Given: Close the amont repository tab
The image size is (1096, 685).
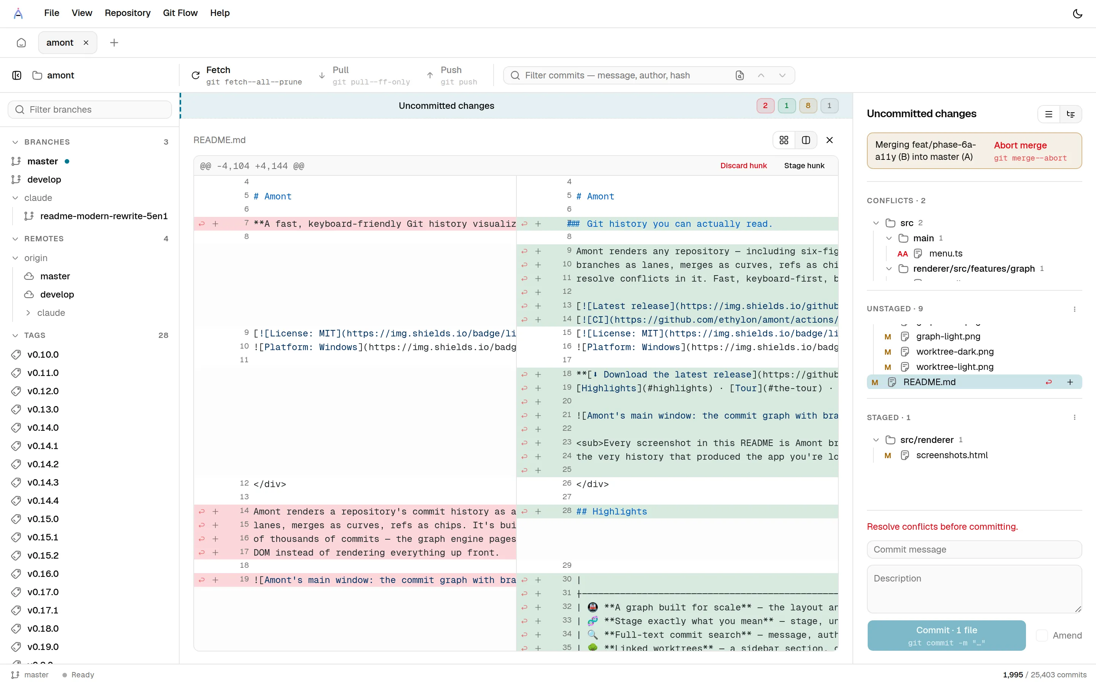Looking at the screenshot, I should pyautogui.click(x=86, y=43).
